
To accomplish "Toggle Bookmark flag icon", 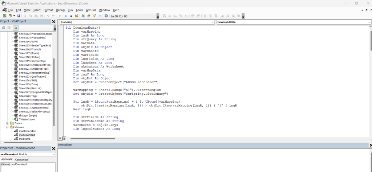I will 222,16.
